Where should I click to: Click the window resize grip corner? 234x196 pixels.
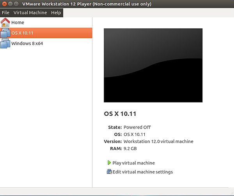232,194
